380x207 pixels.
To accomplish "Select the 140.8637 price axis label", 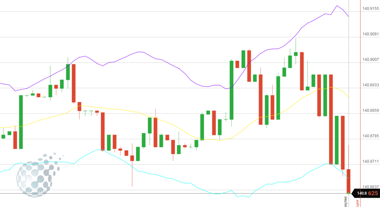I will coord(370,188).
